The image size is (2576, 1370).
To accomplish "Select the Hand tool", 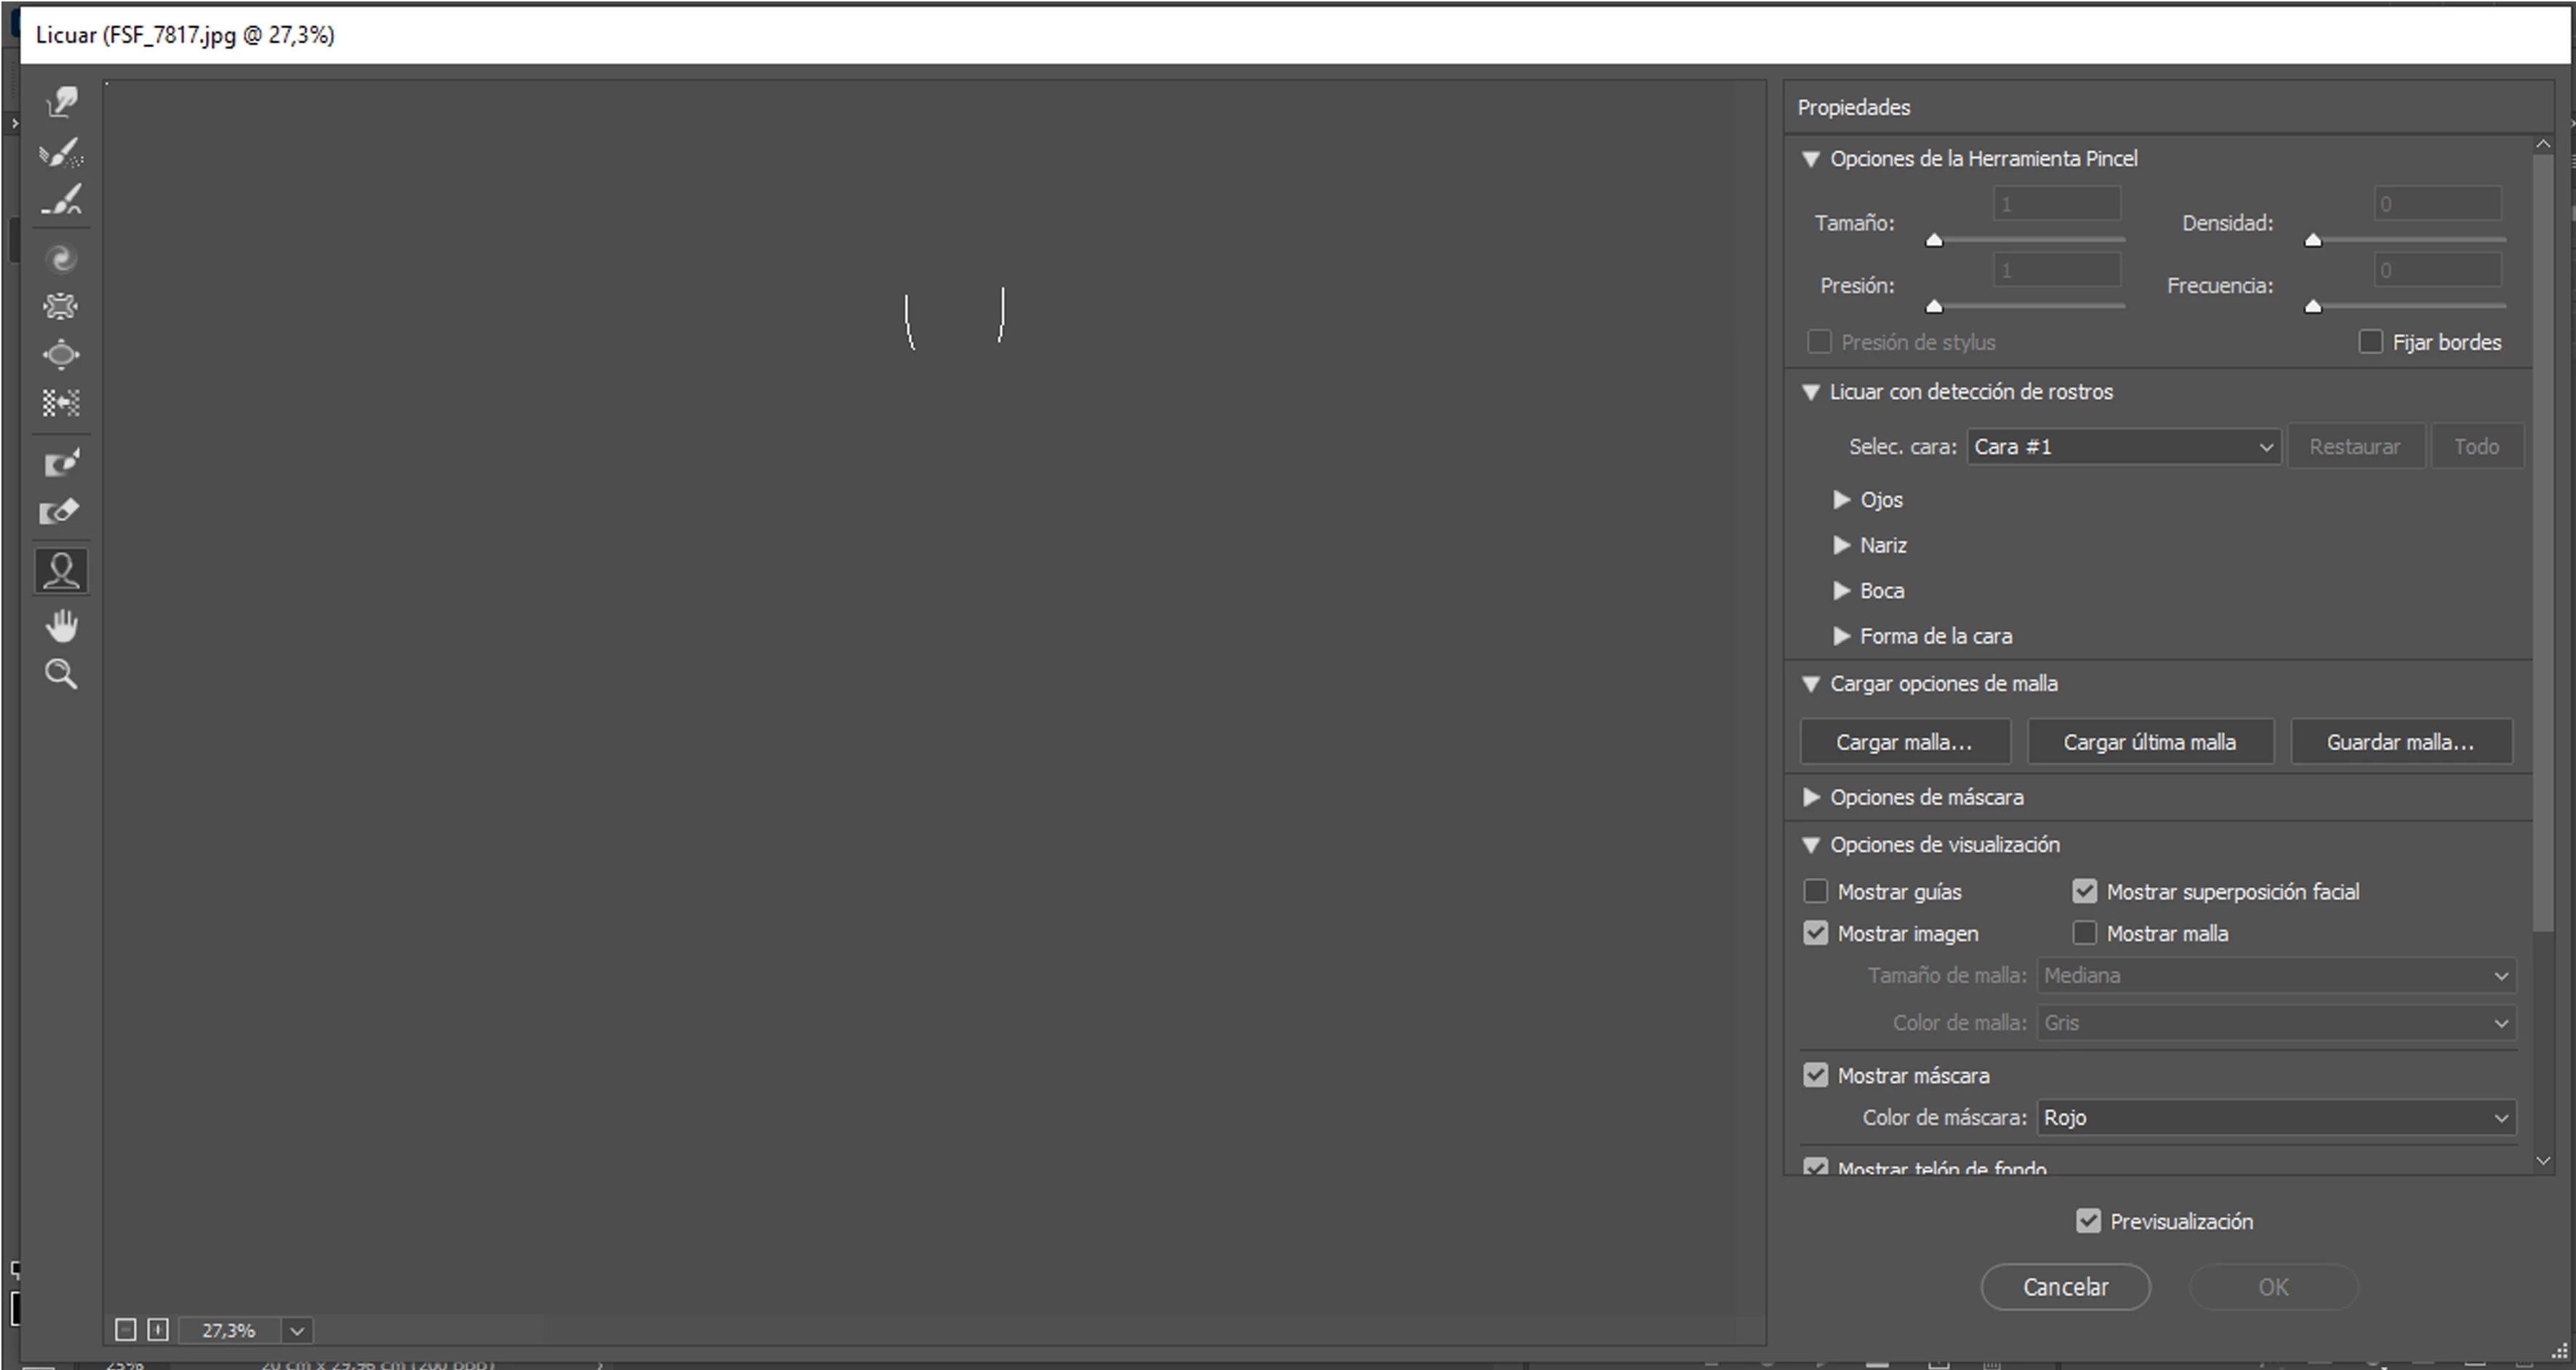I will tap(61, 627).
